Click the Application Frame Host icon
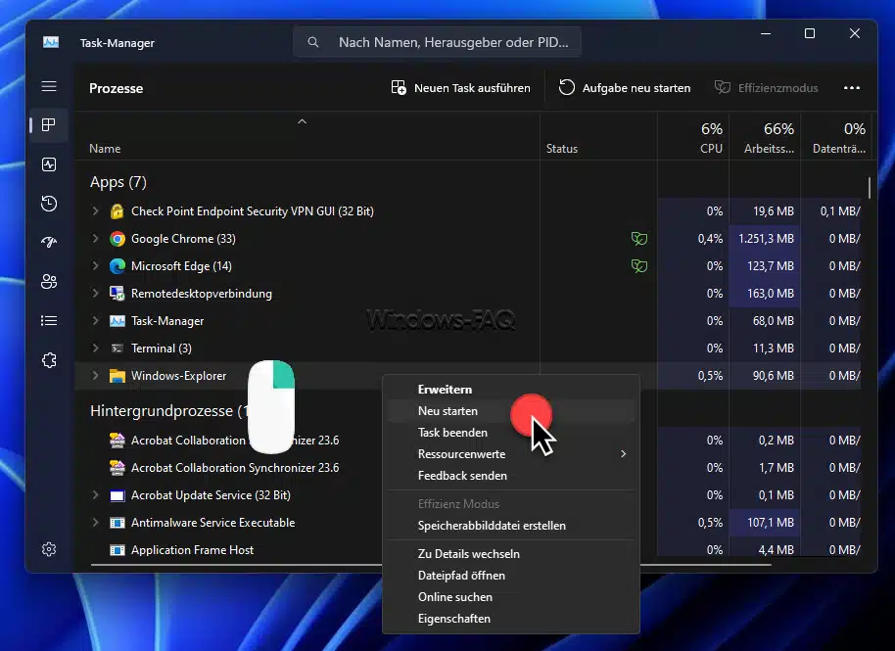Screen dimensions: 895x651 (117, 550)
